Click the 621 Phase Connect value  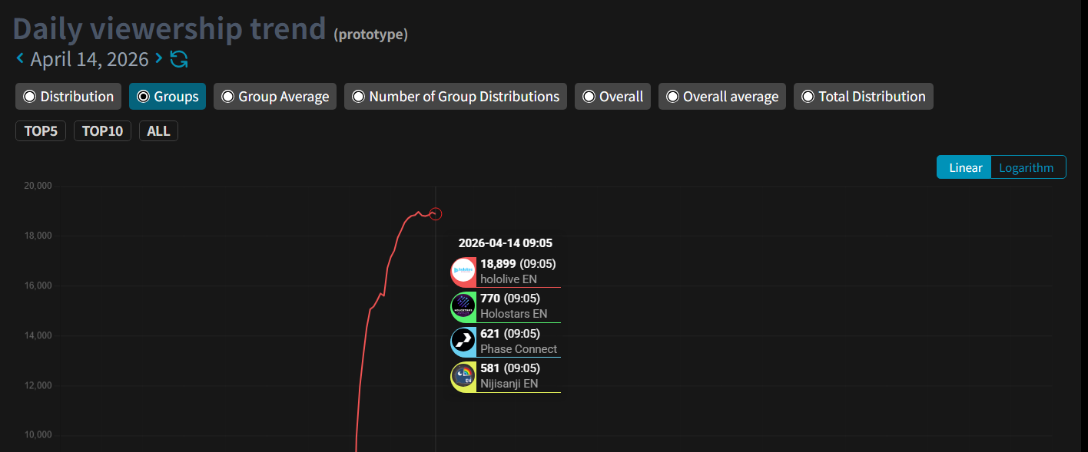[490, 334]
